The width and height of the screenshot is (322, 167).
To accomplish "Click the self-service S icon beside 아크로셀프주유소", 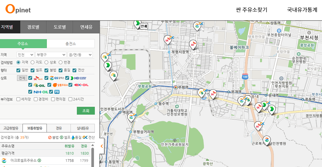I will [39, 160].
